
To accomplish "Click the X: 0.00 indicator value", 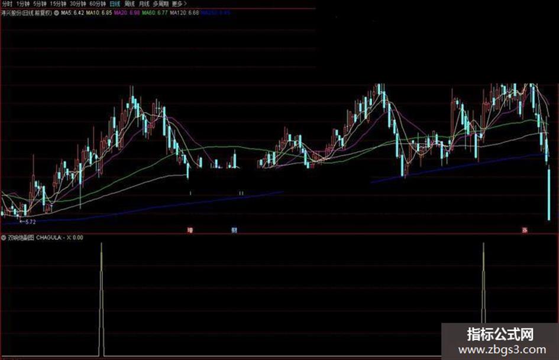I will [75, 238].
